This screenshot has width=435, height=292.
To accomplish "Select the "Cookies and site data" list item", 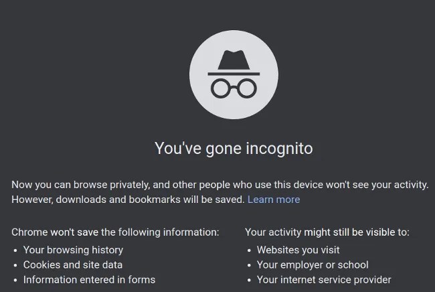I will (73, 265).
